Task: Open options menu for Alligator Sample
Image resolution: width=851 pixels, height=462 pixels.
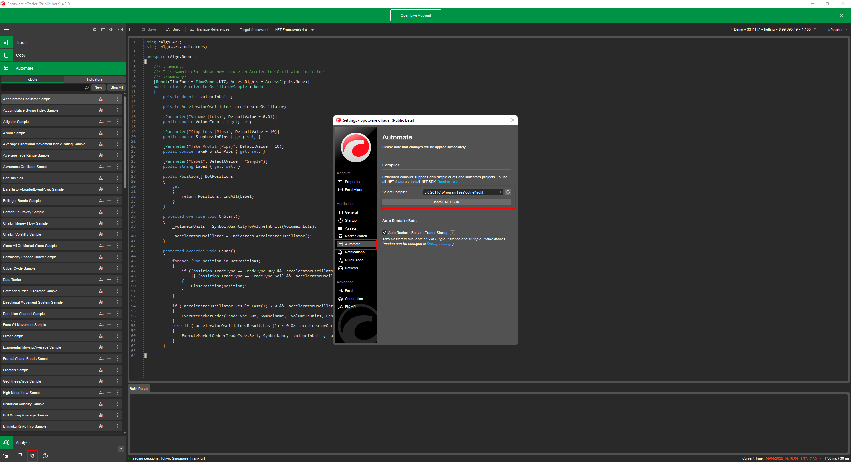Action: (x=117, y=122)
